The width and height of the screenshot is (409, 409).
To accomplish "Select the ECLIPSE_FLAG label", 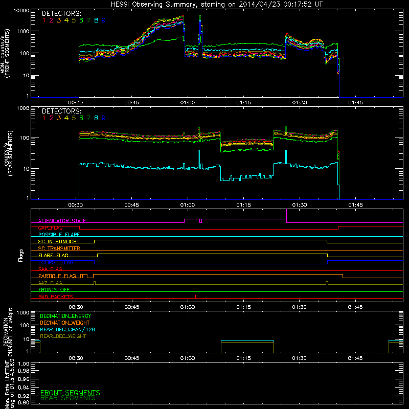I will 56,262.
